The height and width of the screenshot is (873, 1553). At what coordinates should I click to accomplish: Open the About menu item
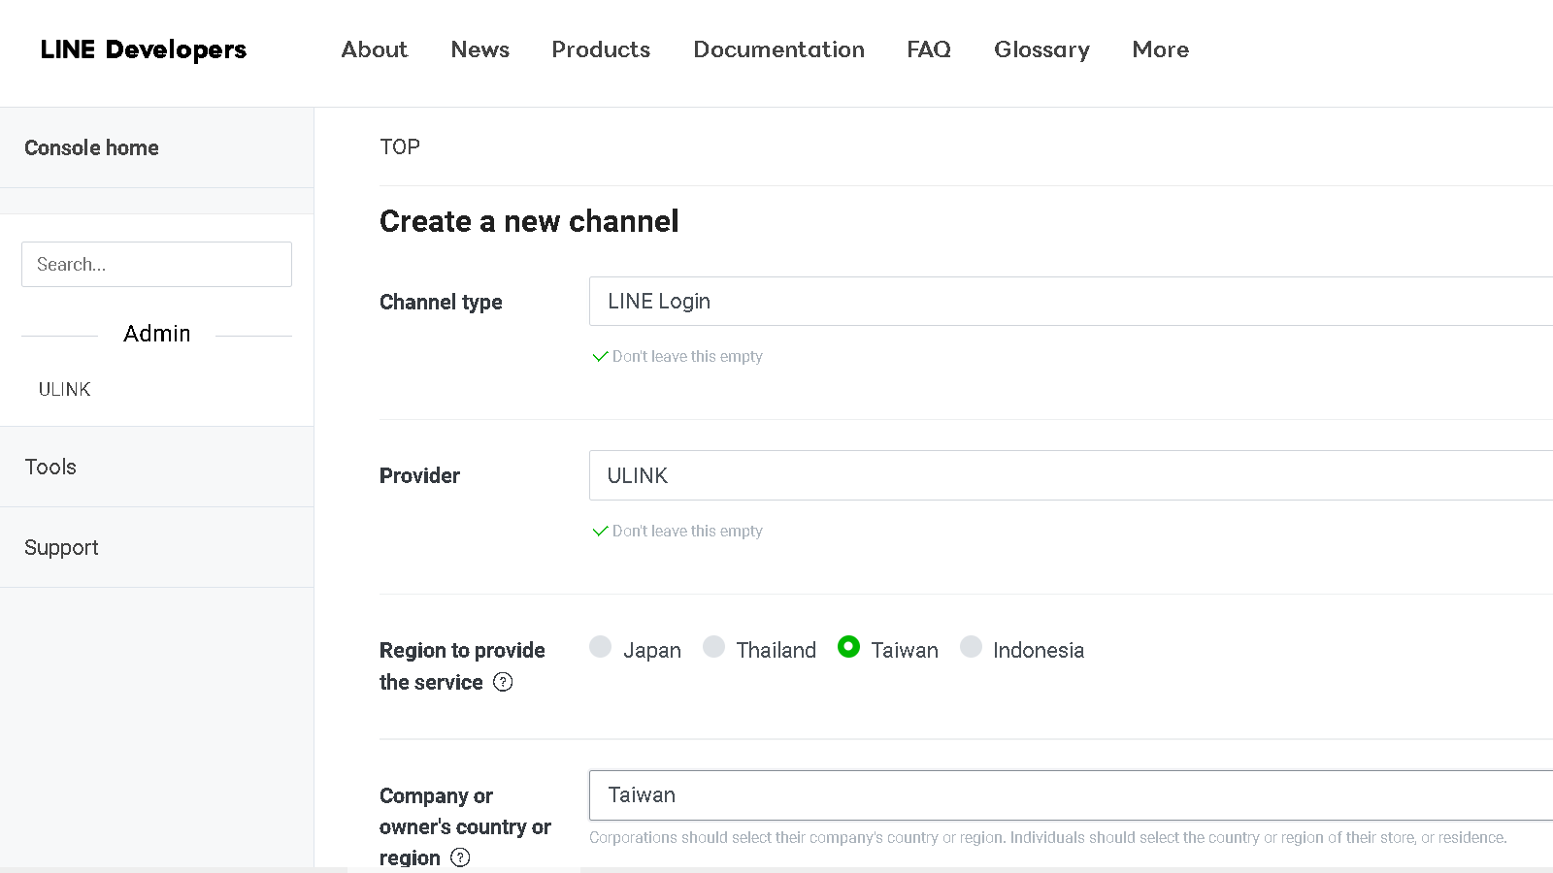375,49
